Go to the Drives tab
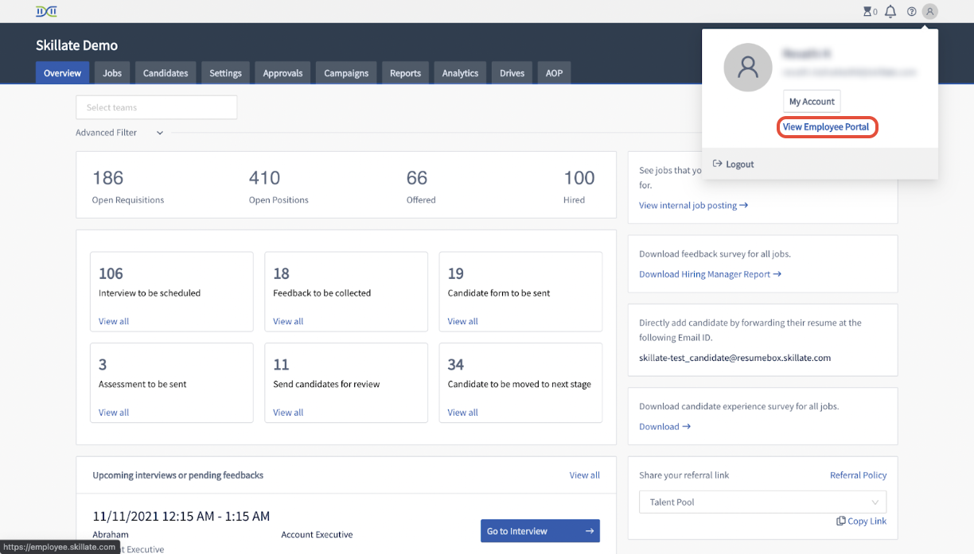Viewport: 974px width, 554px height. pyautogui.click(x=512, y=72)
